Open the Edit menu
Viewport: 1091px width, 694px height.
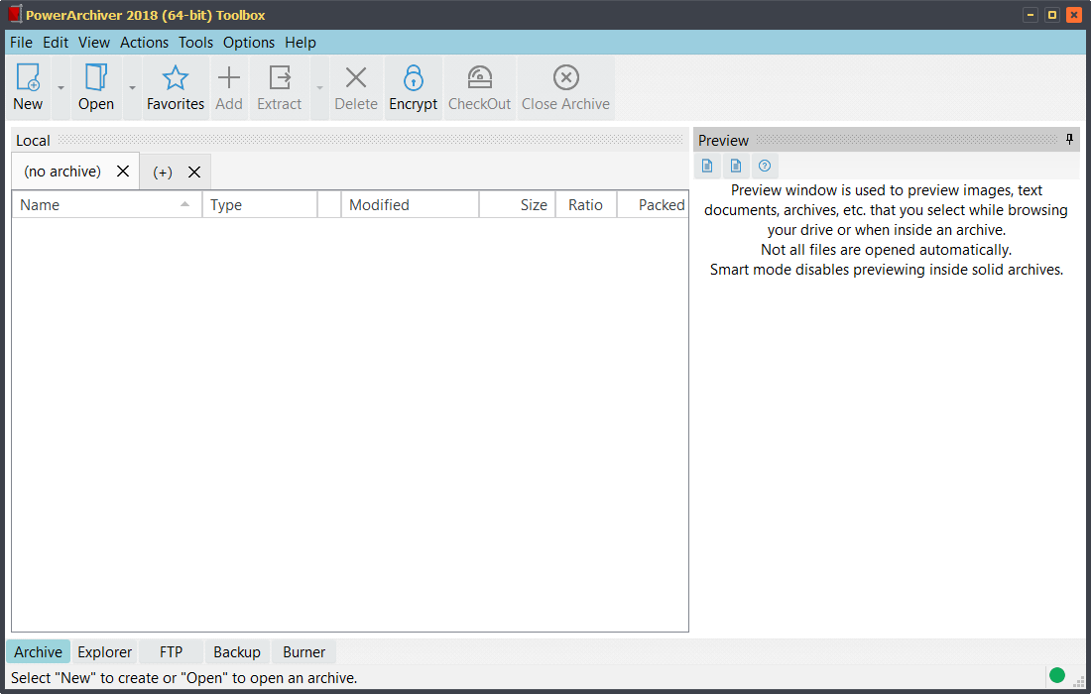coord(56,43)
